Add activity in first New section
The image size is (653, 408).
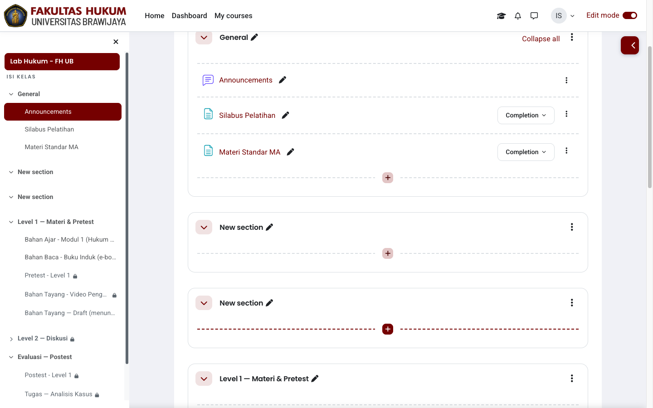click(388, 253)
